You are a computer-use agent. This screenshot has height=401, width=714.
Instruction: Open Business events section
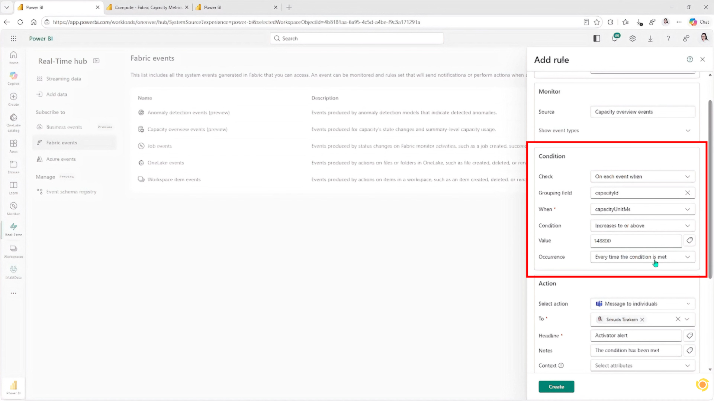tap(64, 127)
